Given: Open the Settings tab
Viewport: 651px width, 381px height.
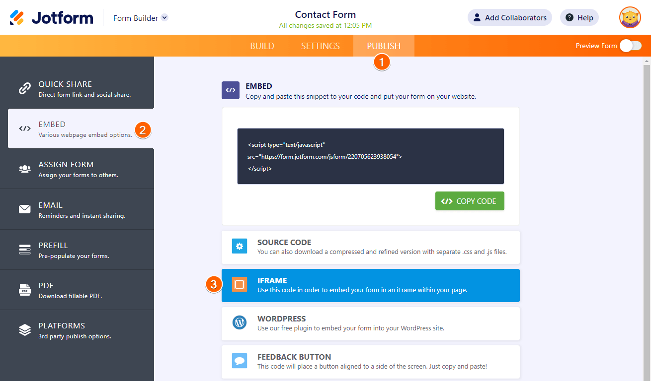Looking at the screenshot, I should [321, 46].
